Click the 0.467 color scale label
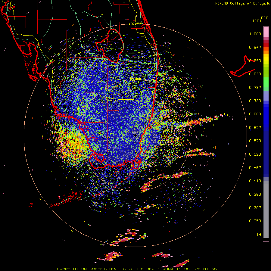271x271 pixels. tap(255, 168)
